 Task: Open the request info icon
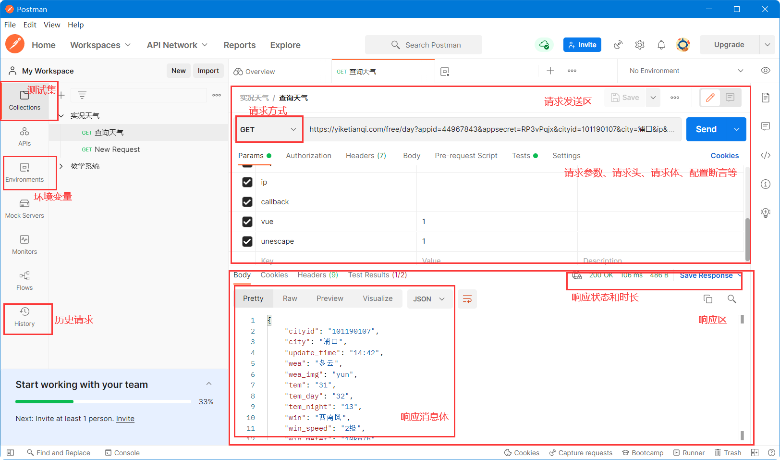[x=766, y=184]
